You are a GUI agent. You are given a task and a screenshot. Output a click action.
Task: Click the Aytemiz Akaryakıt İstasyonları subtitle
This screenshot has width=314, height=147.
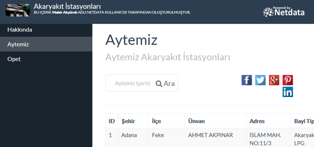click(167, 57)
